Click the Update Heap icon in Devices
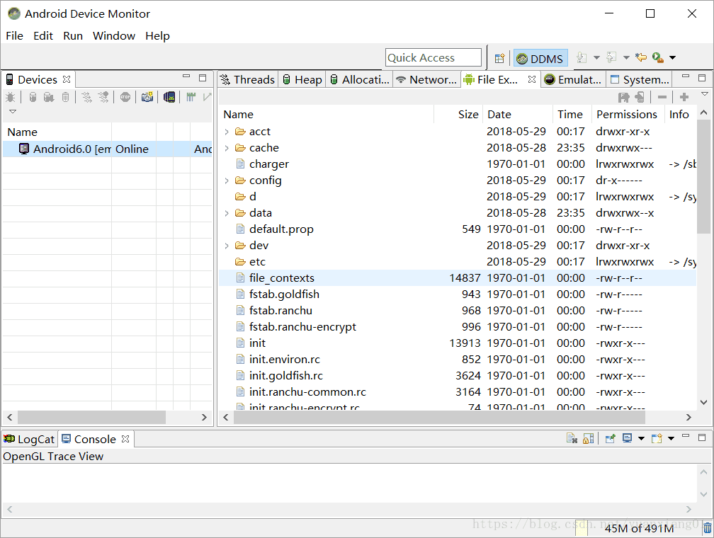Viewport: 714px width, 538px height. tap(33, 97)
